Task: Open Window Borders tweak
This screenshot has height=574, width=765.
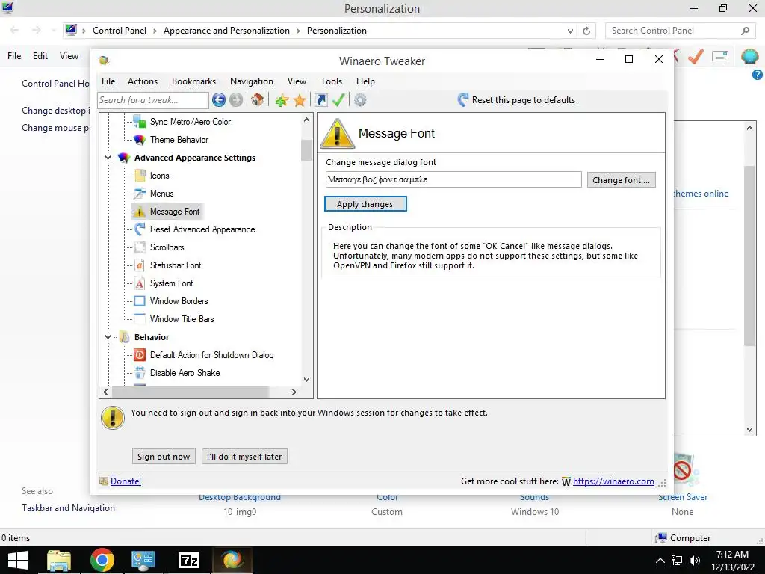Action: [x=179, y=301]
